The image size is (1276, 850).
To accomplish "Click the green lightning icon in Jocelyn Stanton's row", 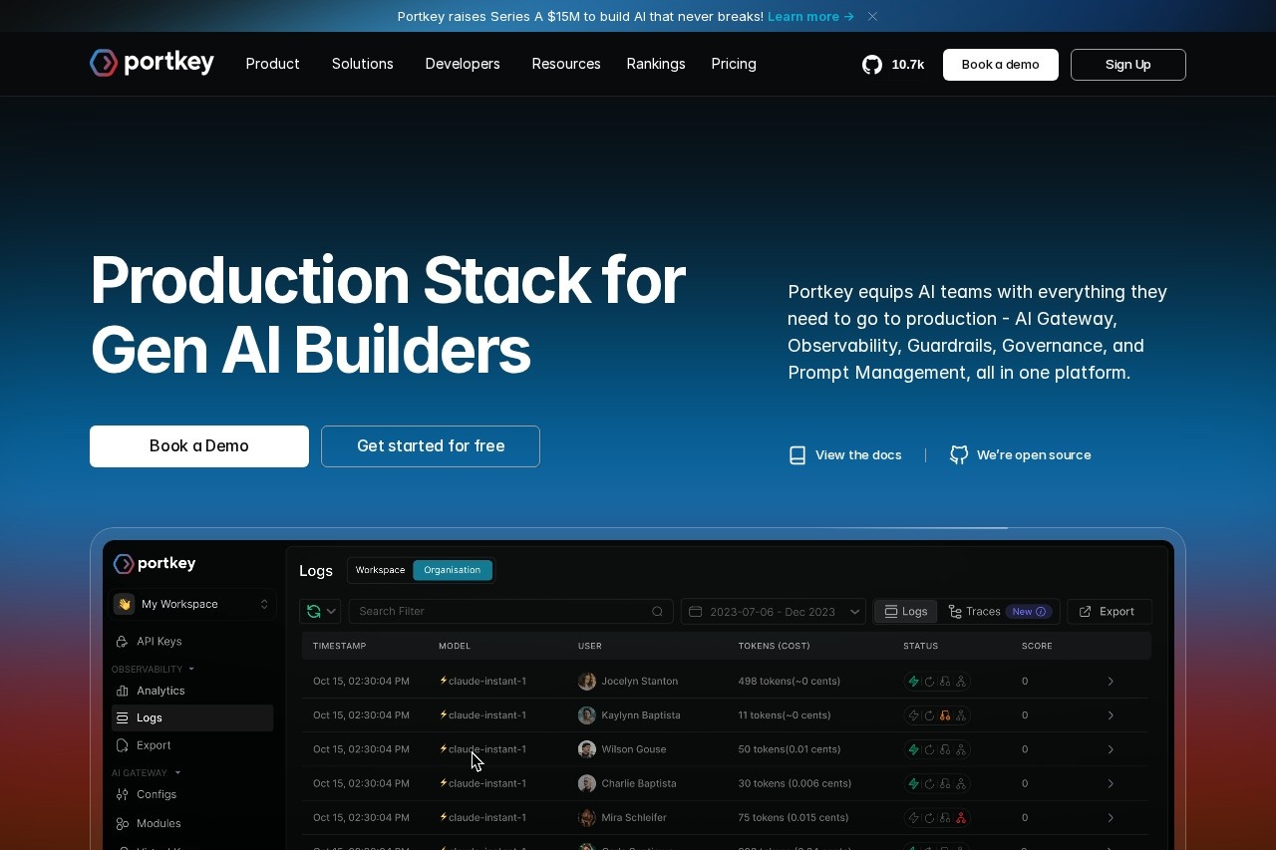I will click(913, 682).
